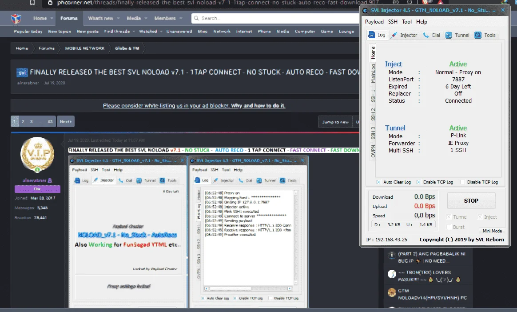Click the Next page button

pyautogui.click(x=66, y=121)
